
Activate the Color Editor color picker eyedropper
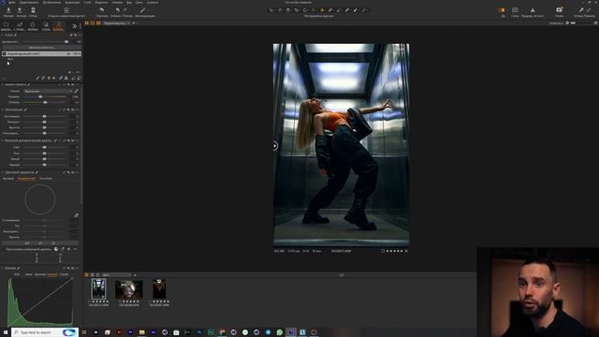77,215
